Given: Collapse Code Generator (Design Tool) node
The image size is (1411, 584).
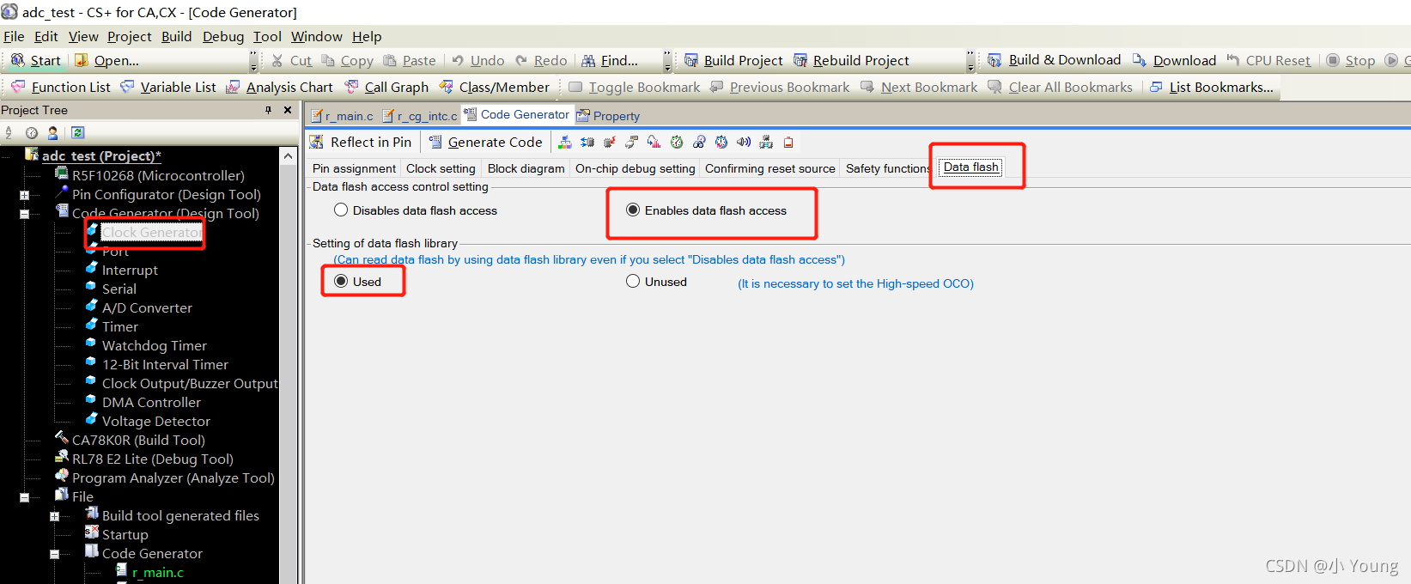Looking at the screenshot, I should tap(24, 214).
